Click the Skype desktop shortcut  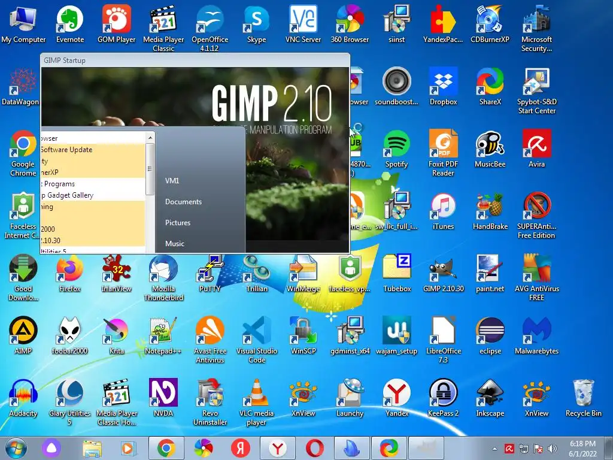pyautogui.click(x=256, y=24)
